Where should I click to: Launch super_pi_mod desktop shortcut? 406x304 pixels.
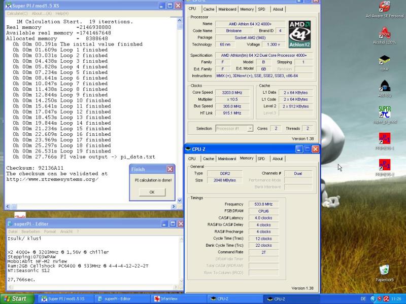(385, 112)
